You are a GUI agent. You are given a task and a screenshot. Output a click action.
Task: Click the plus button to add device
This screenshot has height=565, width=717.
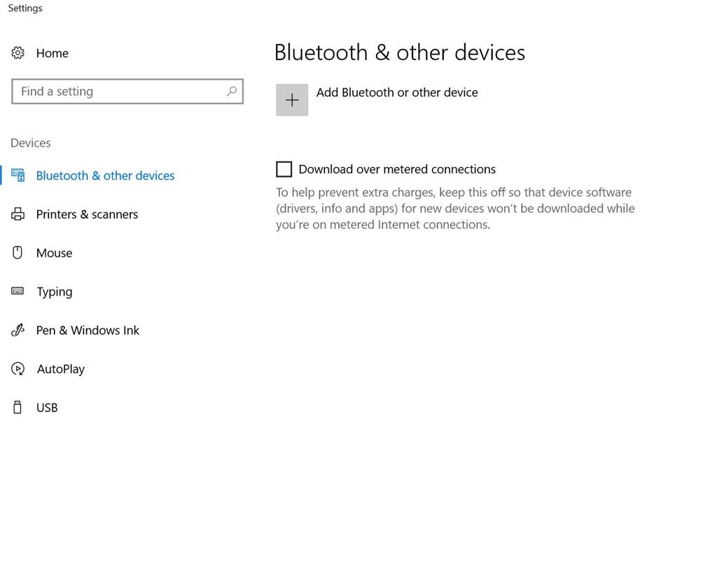[292, 100]
